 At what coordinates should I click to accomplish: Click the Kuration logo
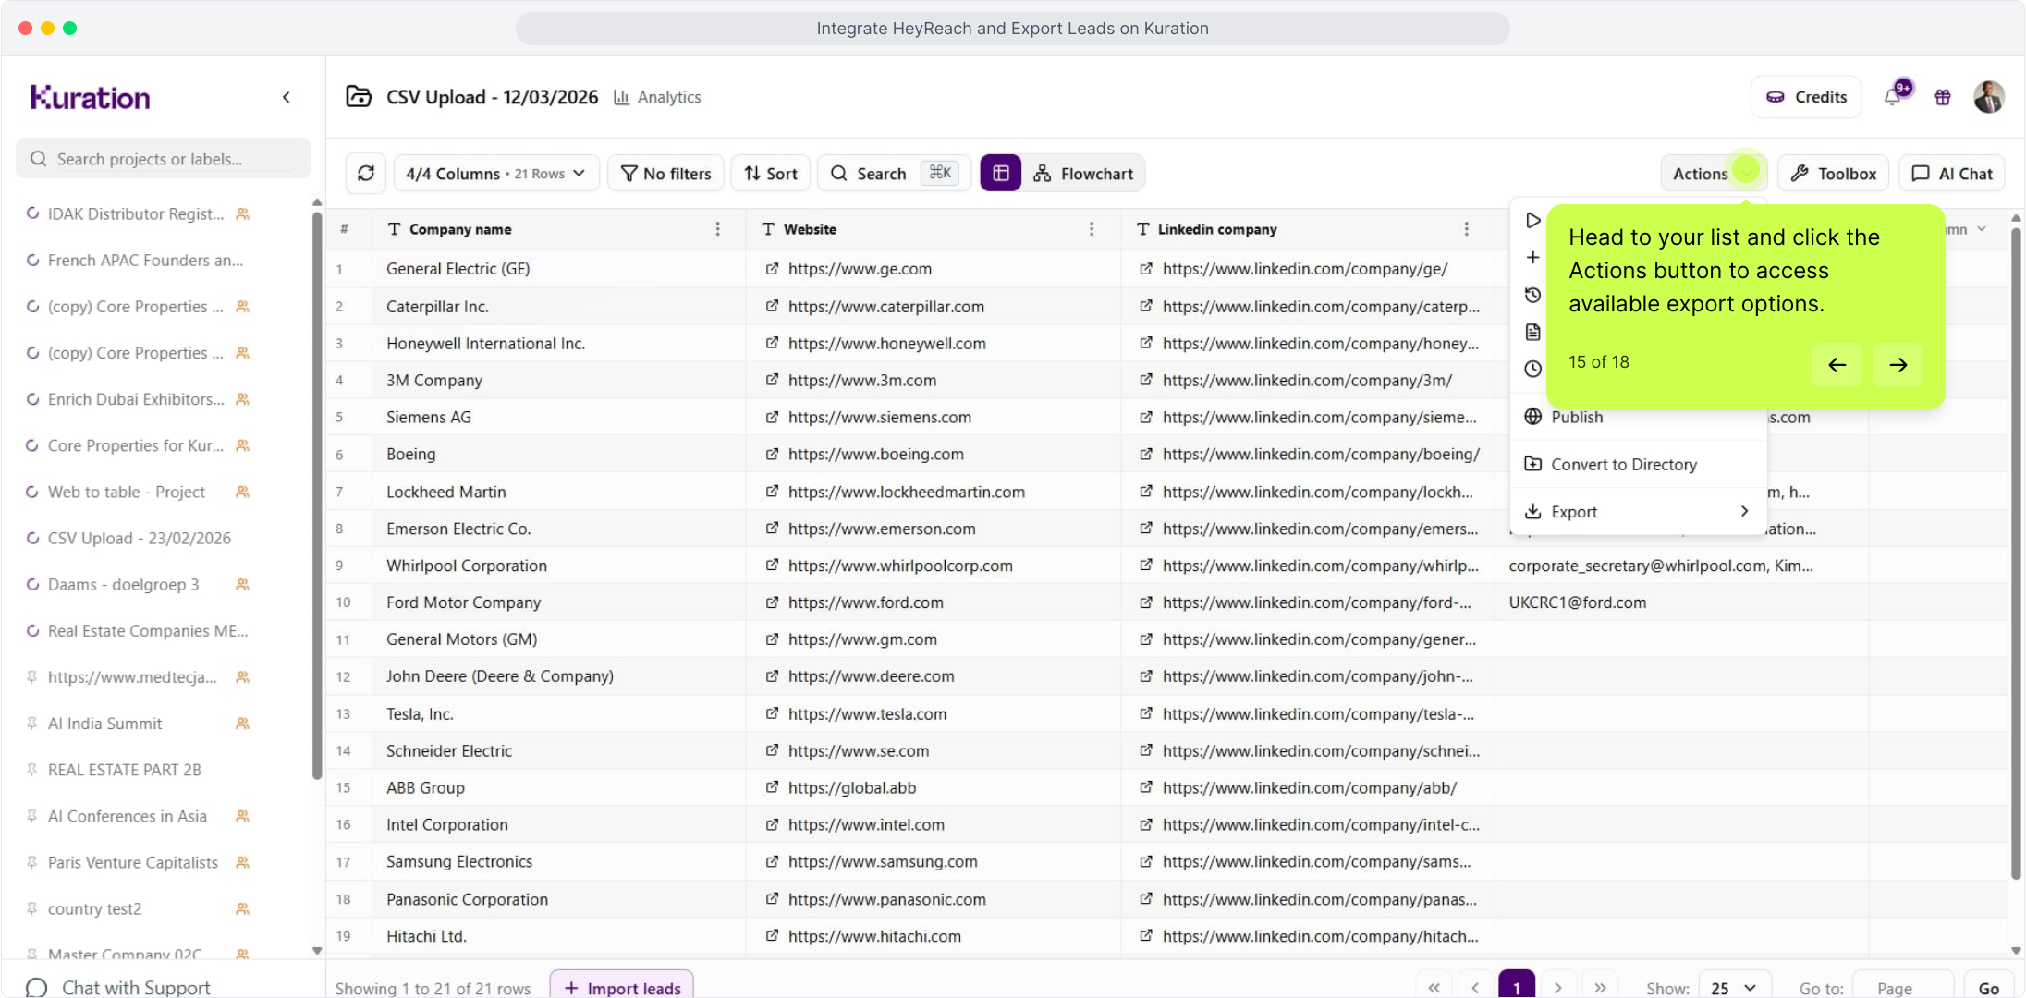[x=90, y=97]
